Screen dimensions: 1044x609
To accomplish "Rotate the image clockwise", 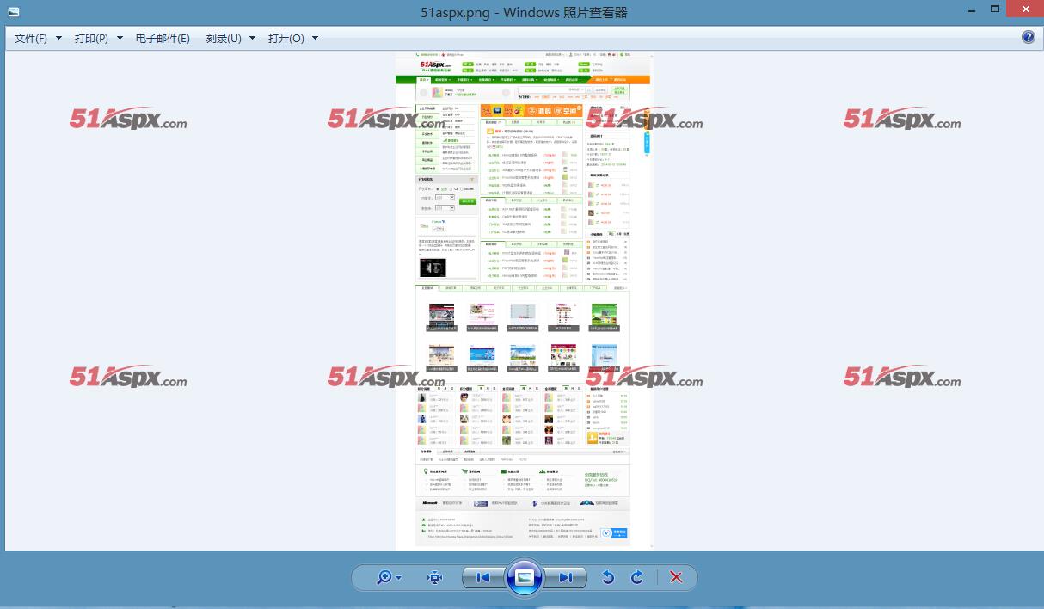I will [637, 578].
